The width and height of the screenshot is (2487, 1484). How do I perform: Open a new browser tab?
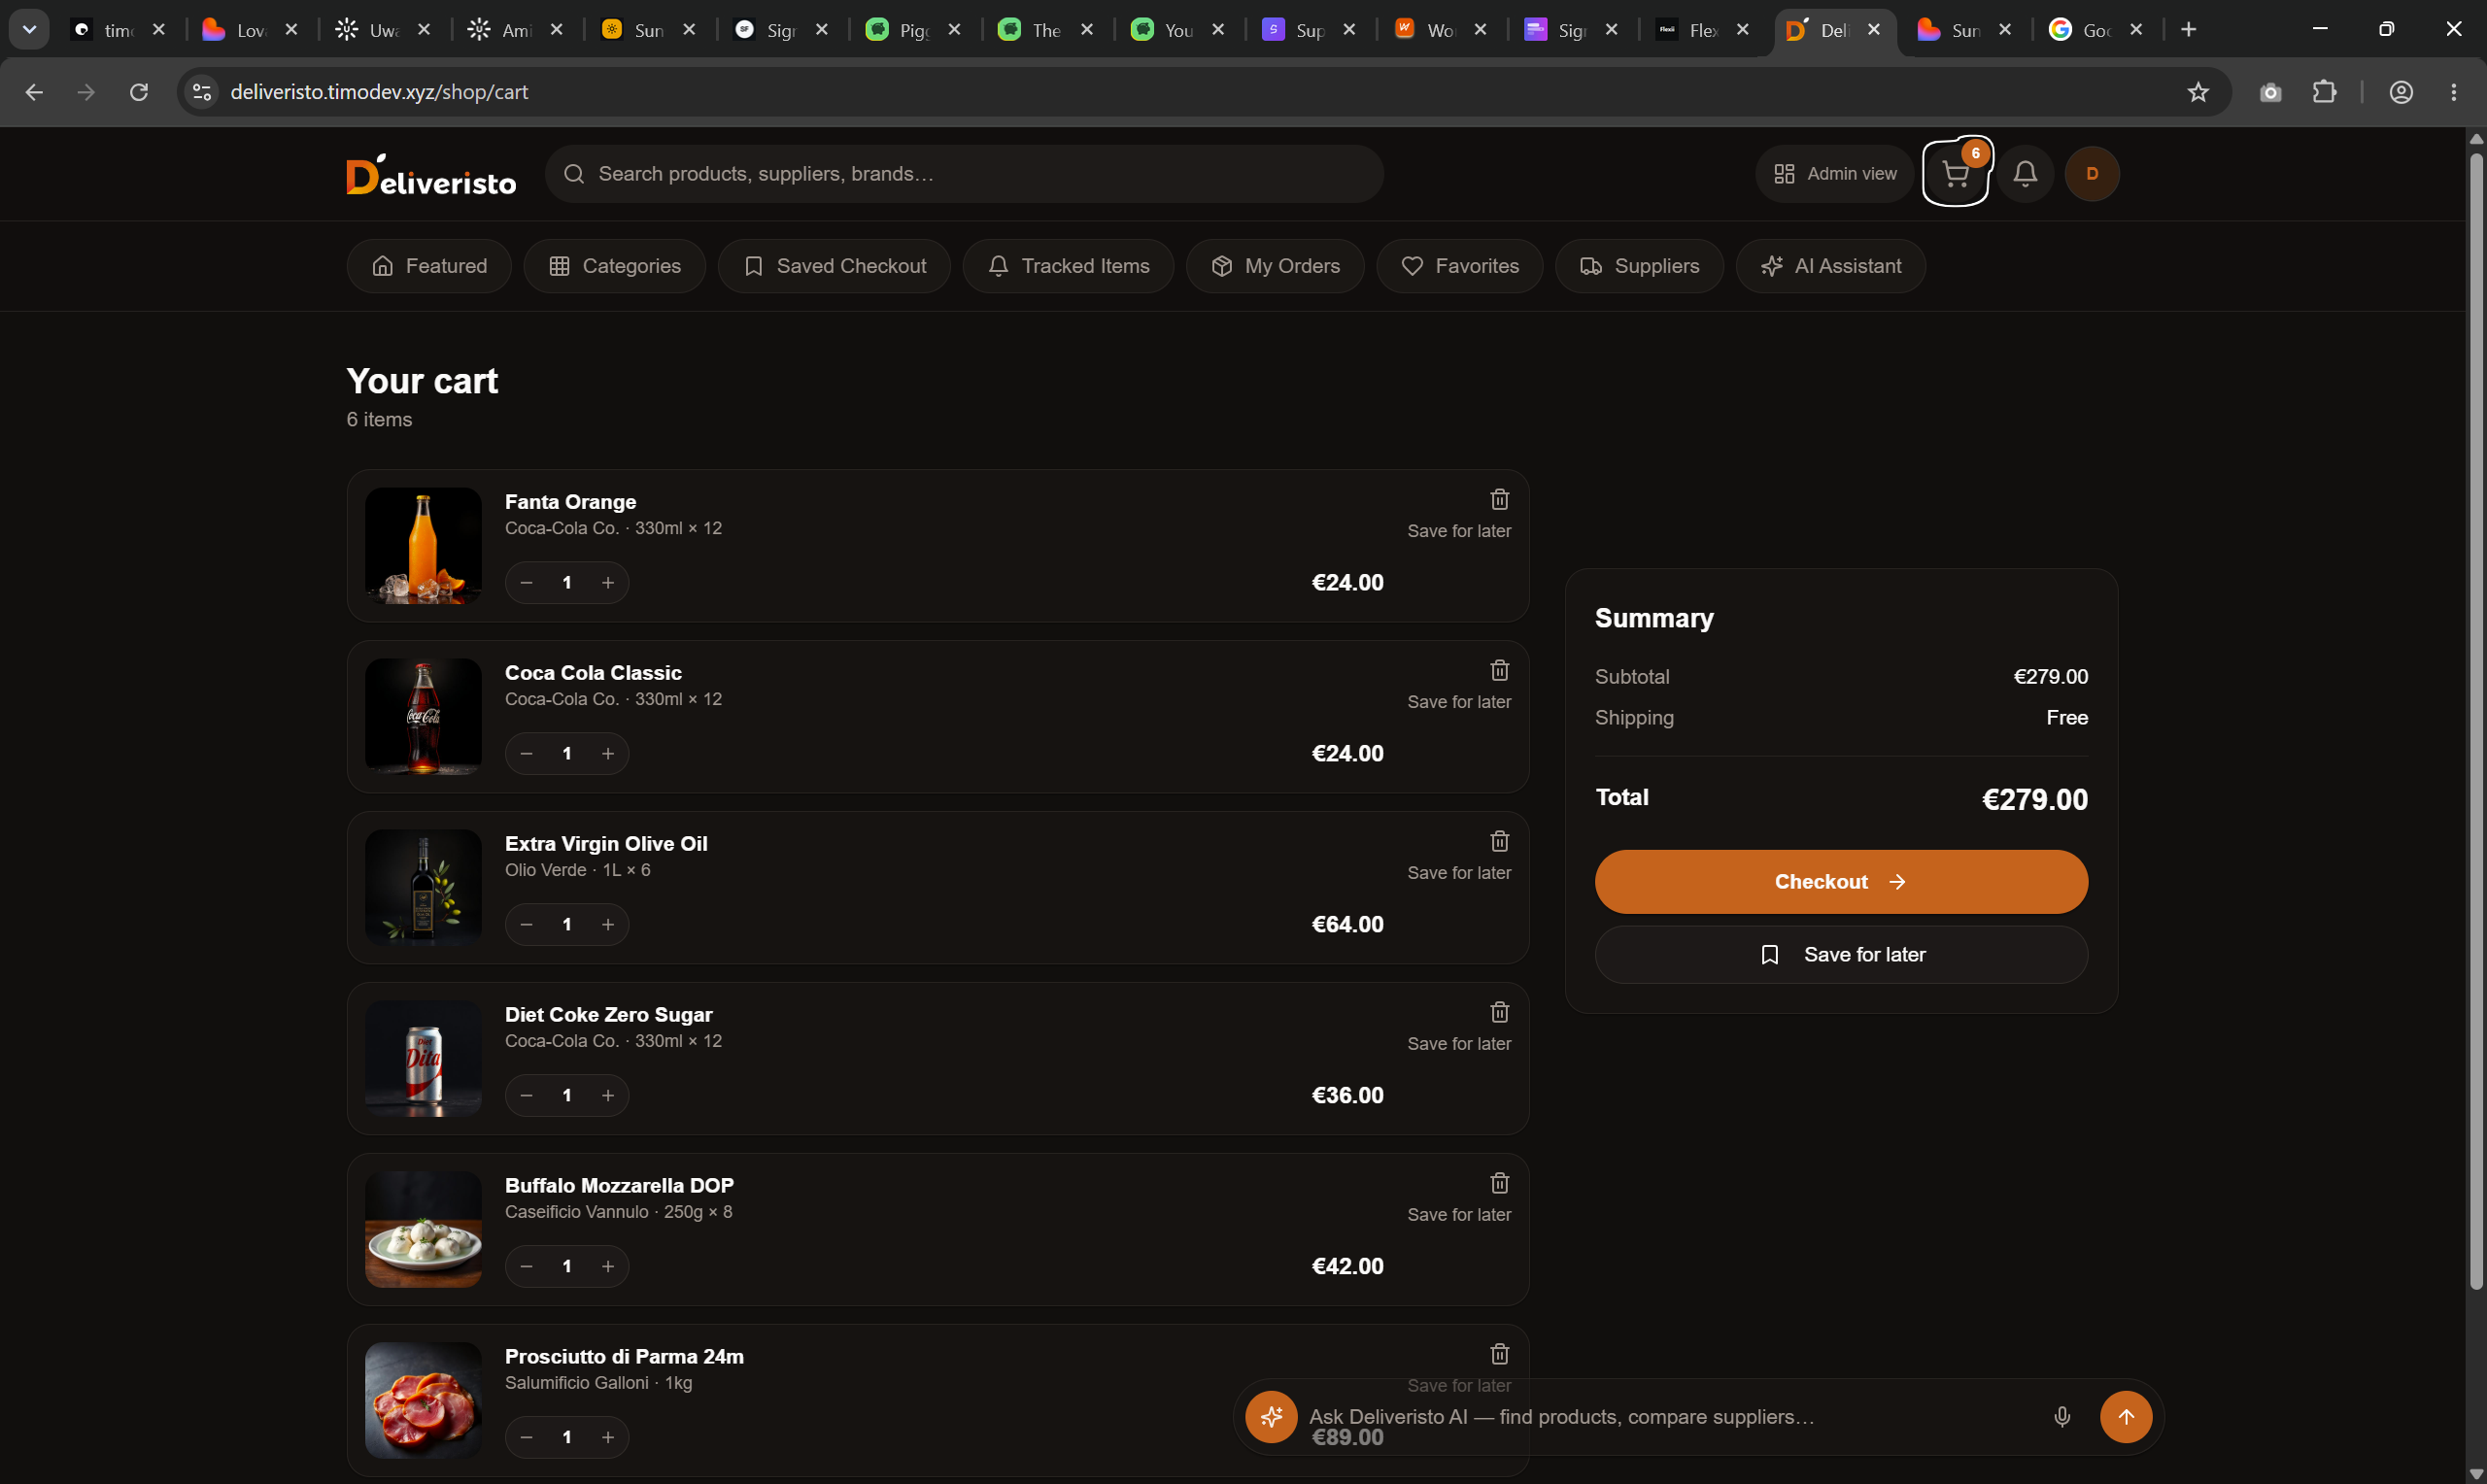coord(2189,30)
